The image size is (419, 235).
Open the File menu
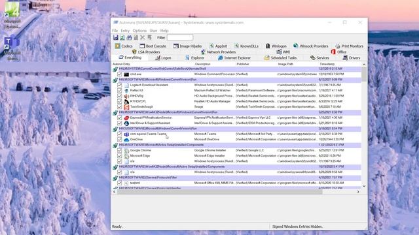pyautogui.click(x=115, y=31)
